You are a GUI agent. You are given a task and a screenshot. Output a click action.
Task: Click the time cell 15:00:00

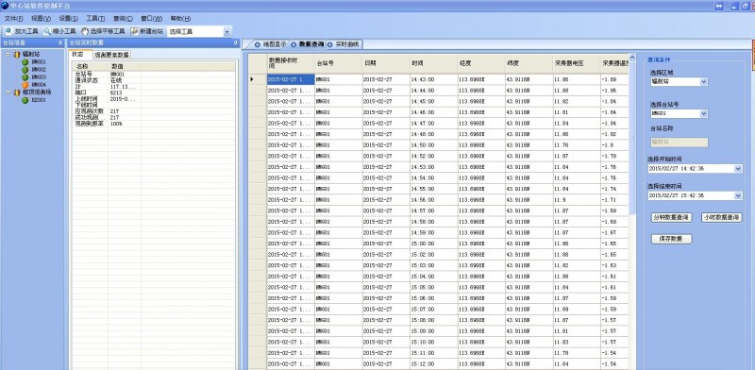click(433, 244)
